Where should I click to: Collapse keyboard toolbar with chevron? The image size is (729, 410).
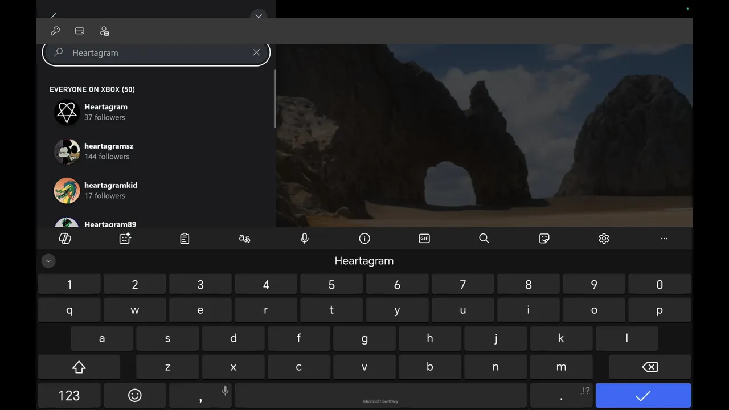tap(48, 261)
